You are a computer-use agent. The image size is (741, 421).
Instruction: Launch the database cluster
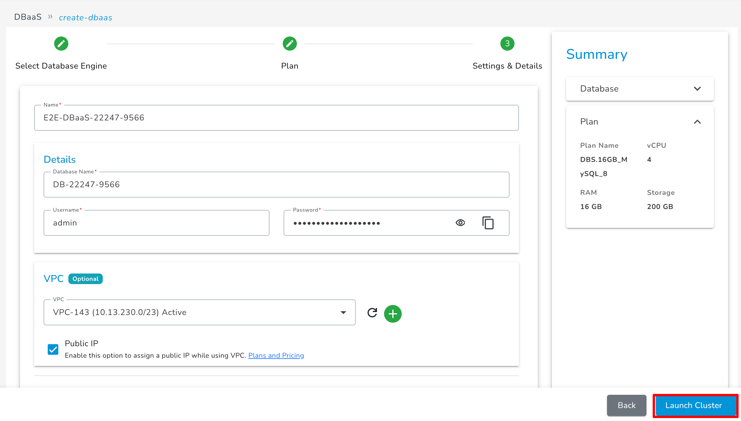pos(693,405)
